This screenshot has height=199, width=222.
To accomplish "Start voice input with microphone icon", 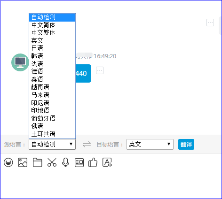I will 65,162.
